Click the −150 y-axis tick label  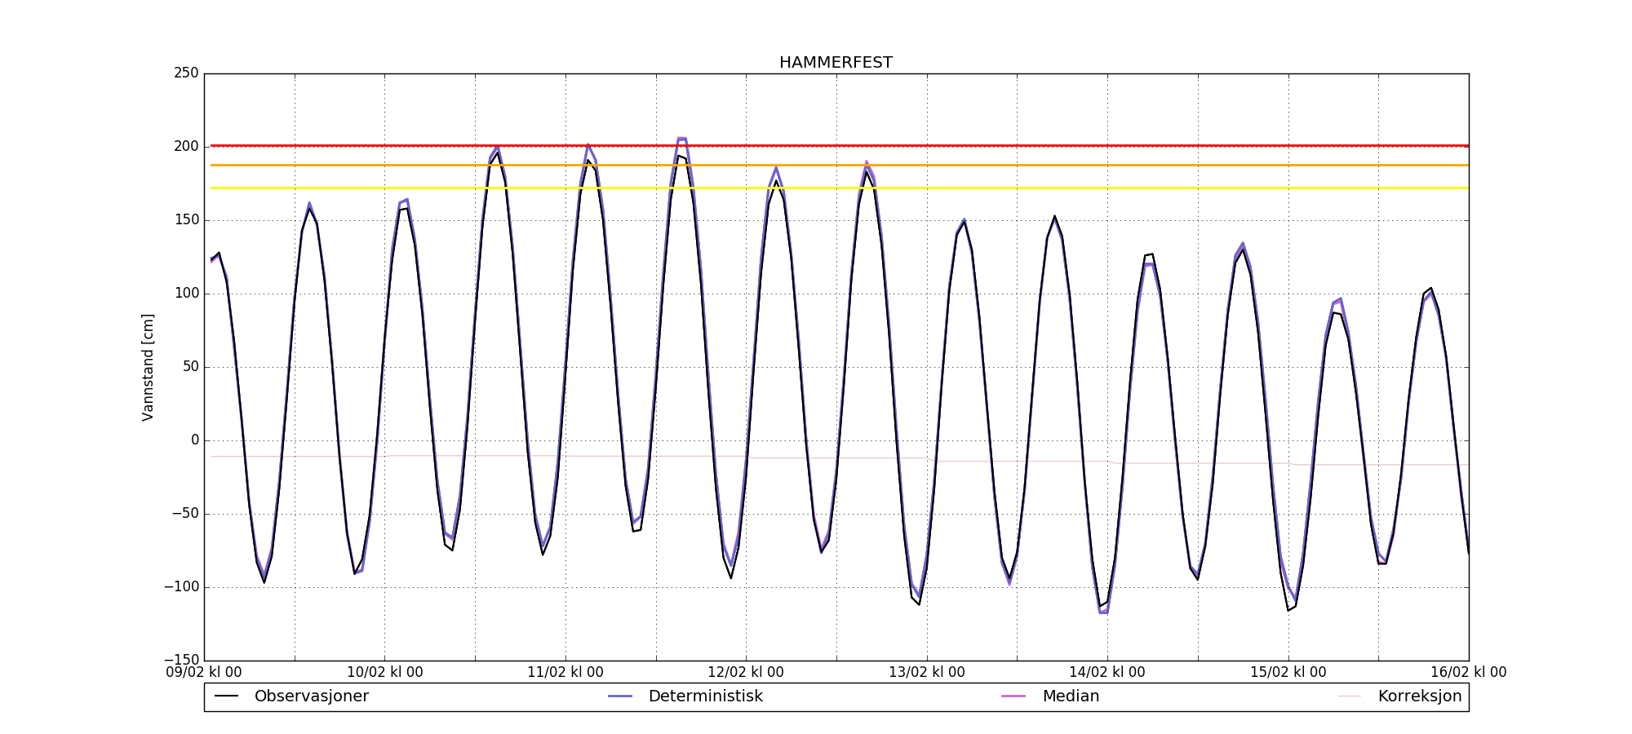tap(181, 660)
